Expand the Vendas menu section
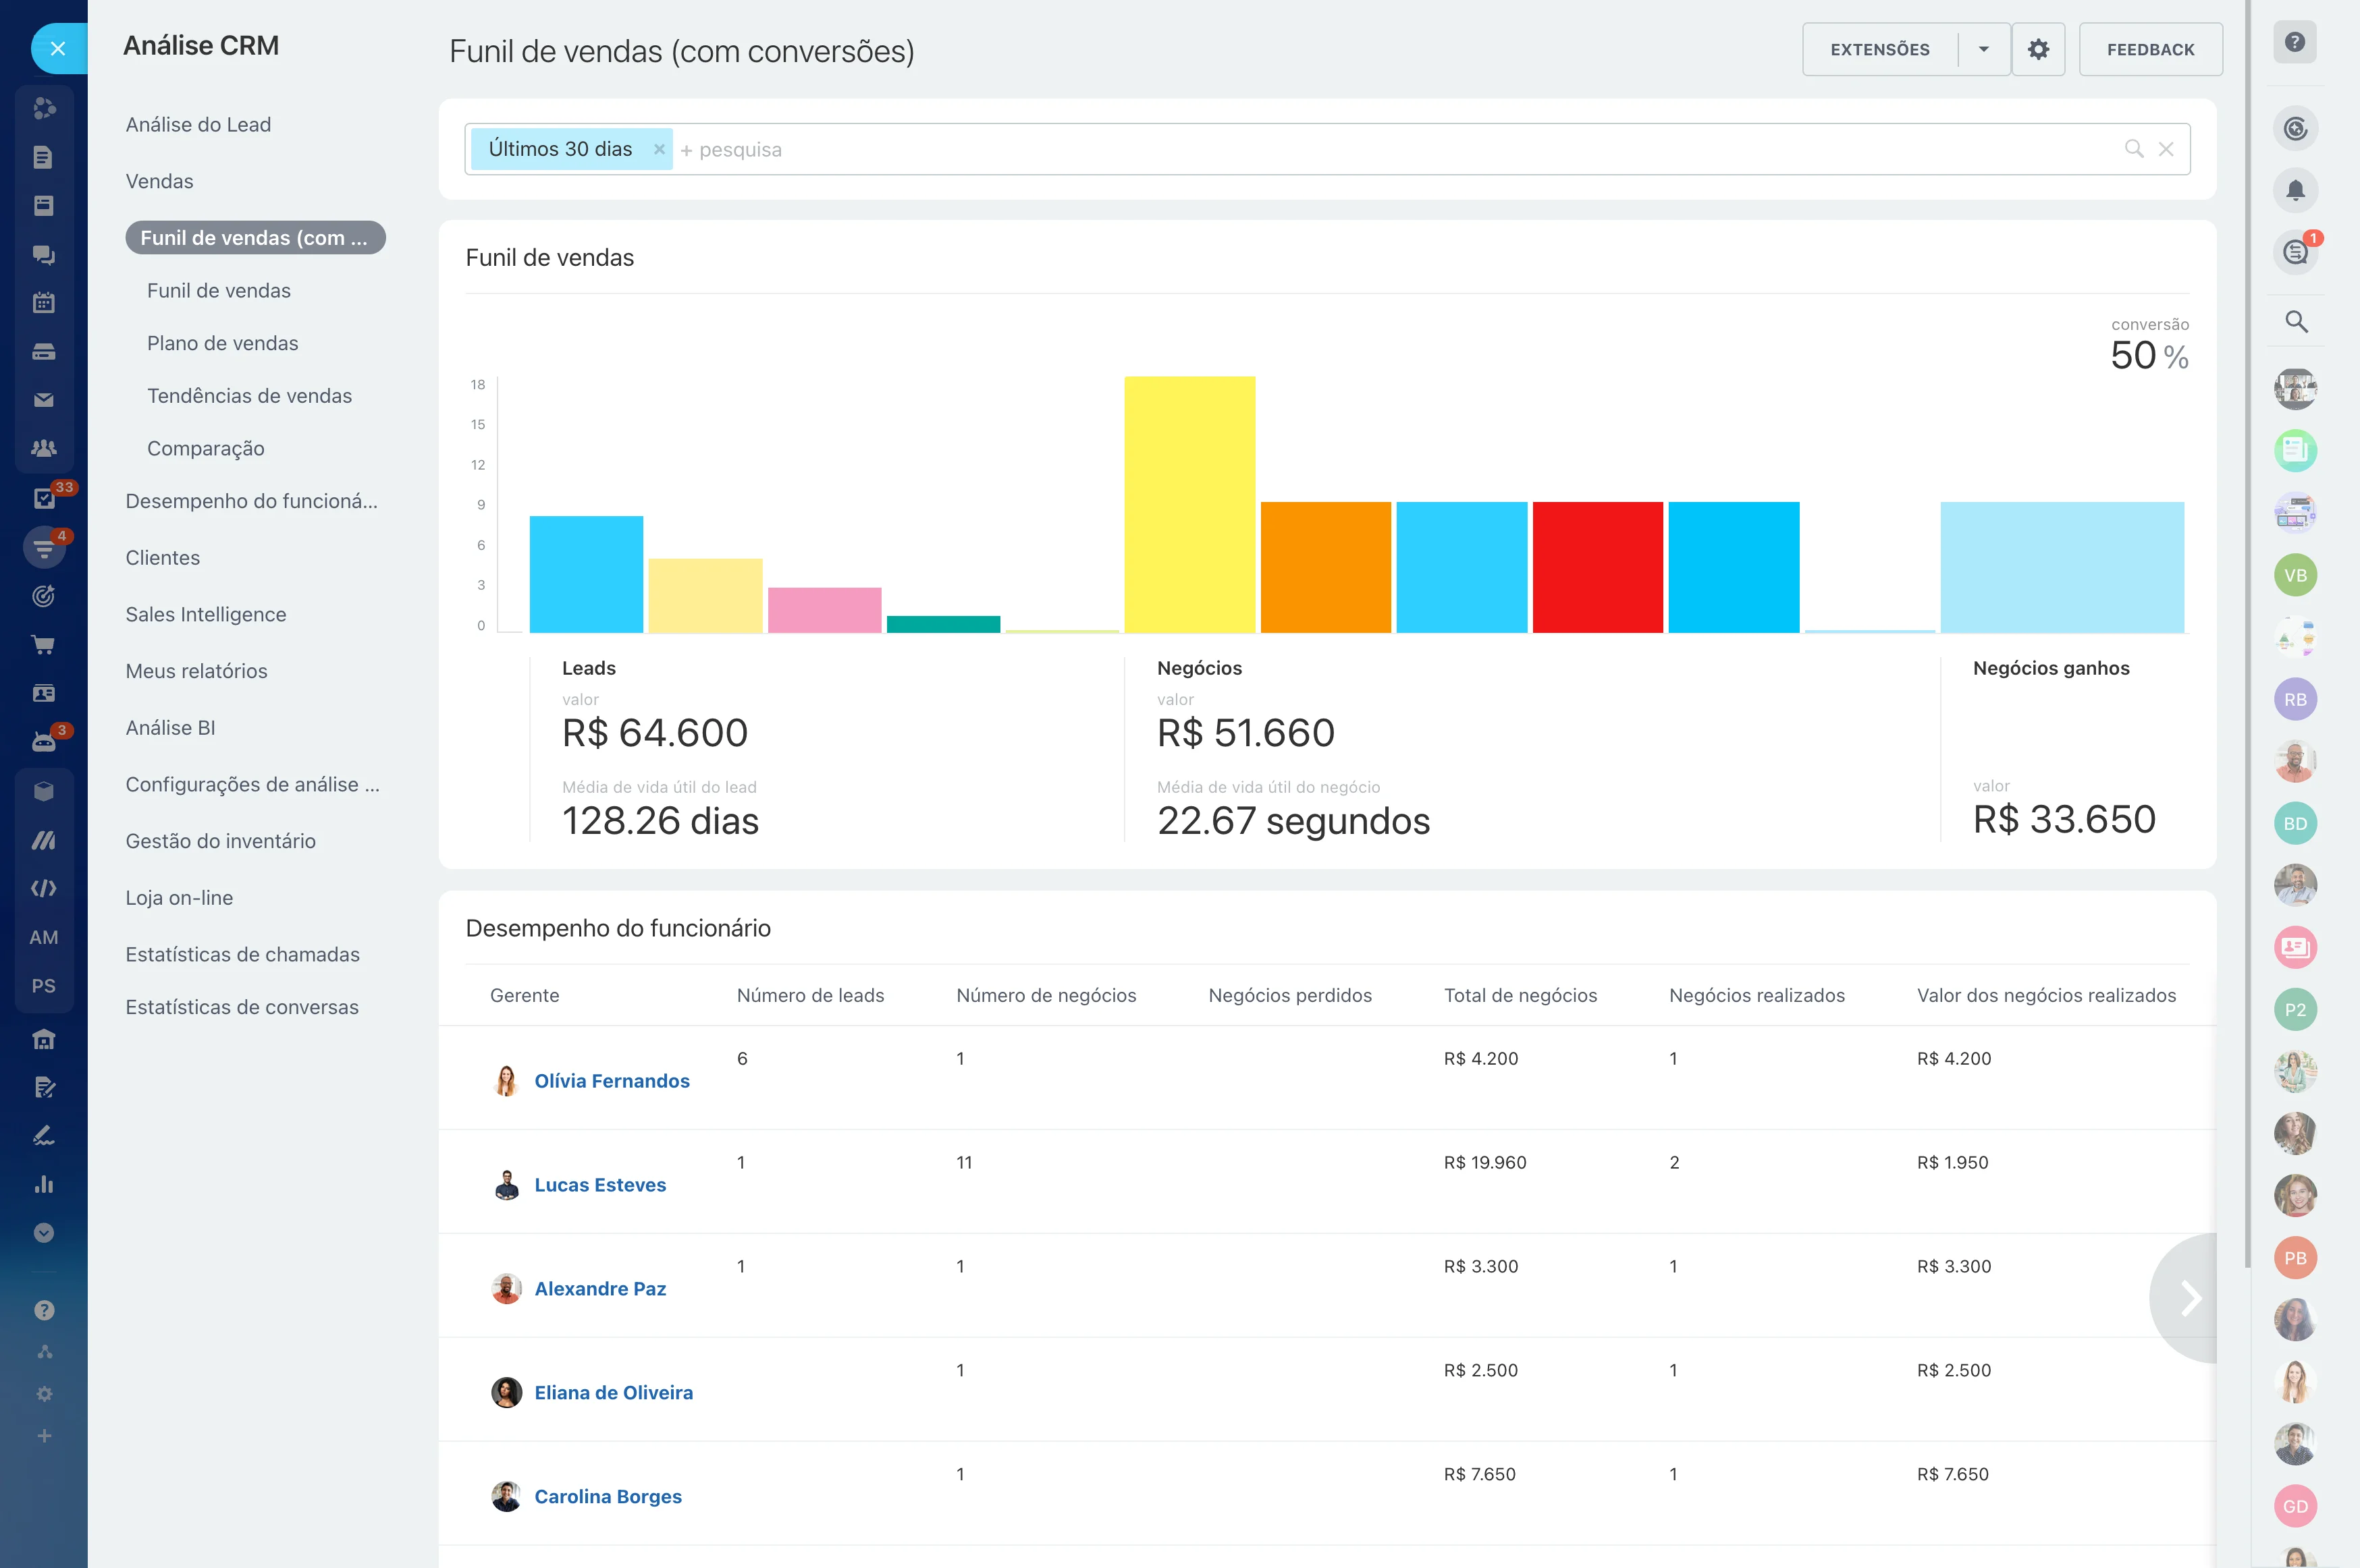Viewport: 2360px width, 1568px height. pos(160,181)
